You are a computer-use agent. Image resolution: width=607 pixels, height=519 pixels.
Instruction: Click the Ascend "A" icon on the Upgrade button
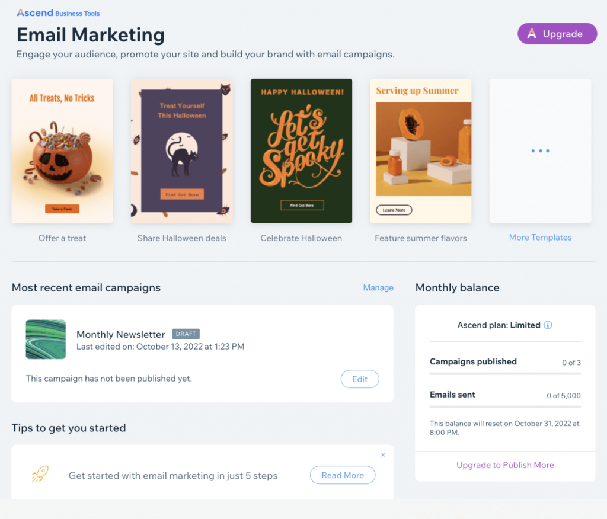tap(532, 34)
